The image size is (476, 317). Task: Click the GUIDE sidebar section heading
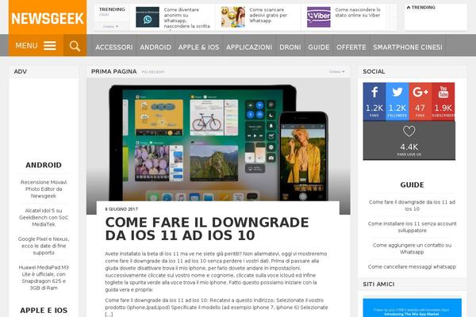click(412, 185)
